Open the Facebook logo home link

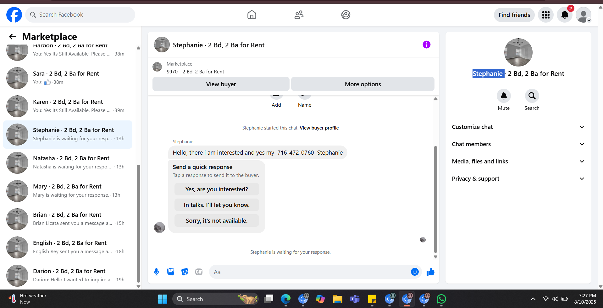tap(14, 15)
